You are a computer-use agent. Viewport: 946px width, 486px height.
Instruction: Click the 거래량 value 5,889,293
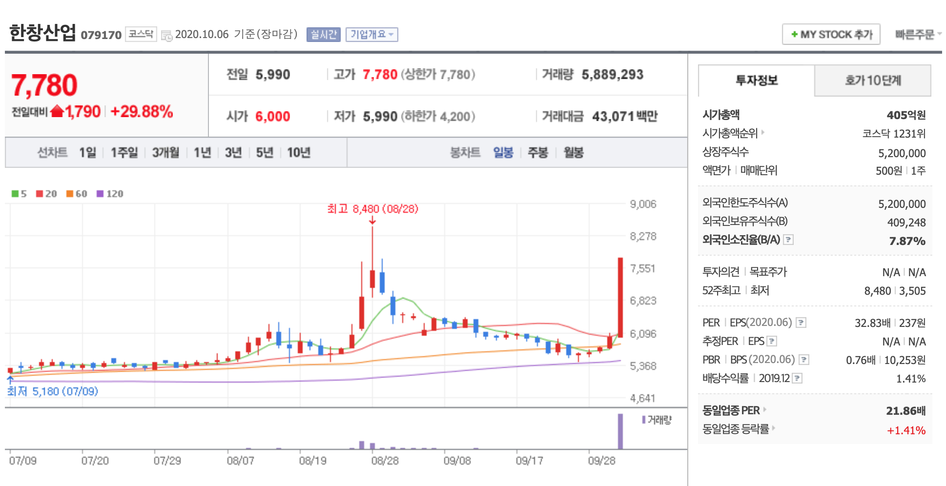pyautogui.click(x=612, y=75)
